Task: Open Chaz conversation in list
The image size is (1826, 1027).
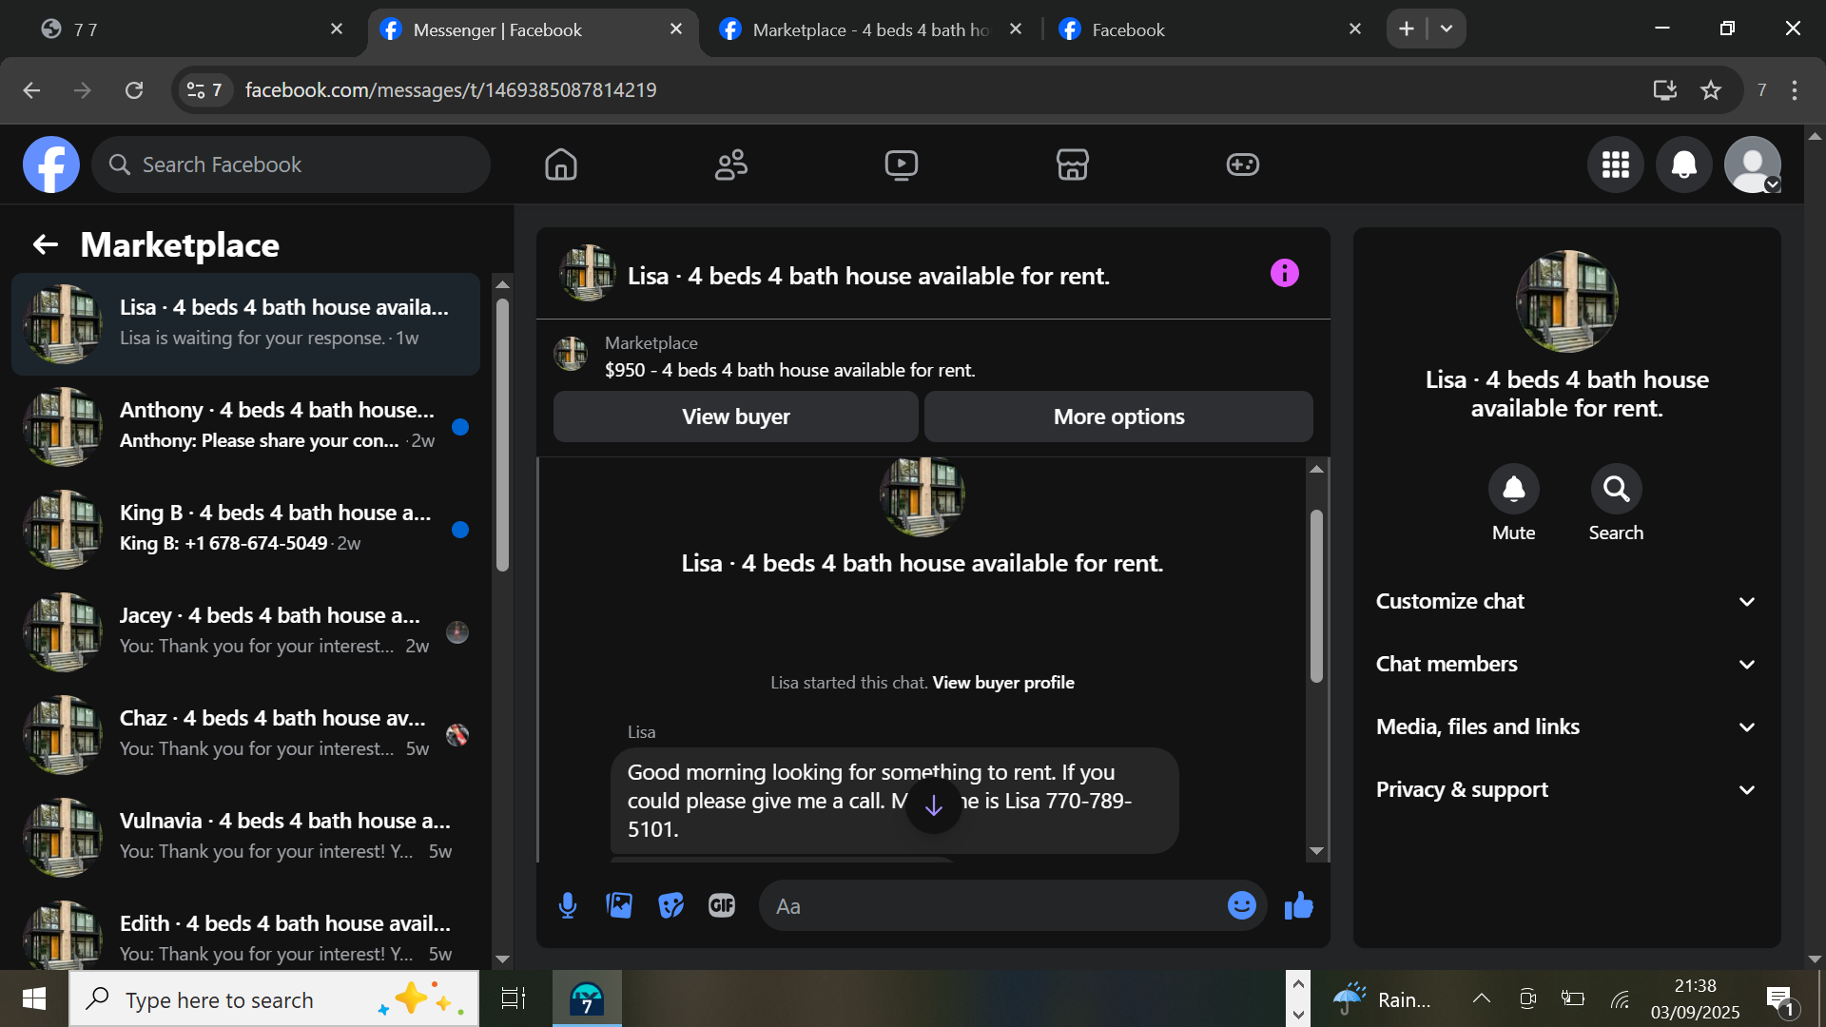Action: (x=245, y=734)
